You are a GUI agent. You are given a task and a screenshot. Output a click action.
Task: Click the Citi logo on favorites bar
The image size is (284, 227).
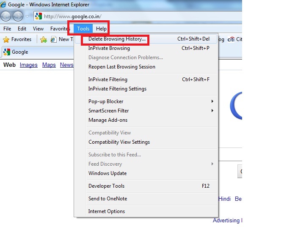click(231, 39)
